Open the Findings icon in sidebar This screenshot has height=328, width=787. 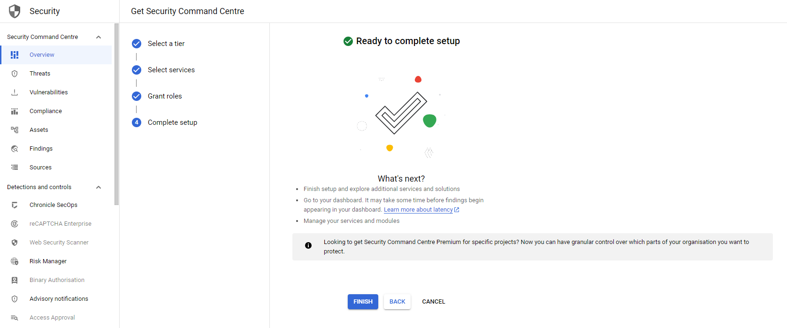pyautogui.click(x=15, y=148)
